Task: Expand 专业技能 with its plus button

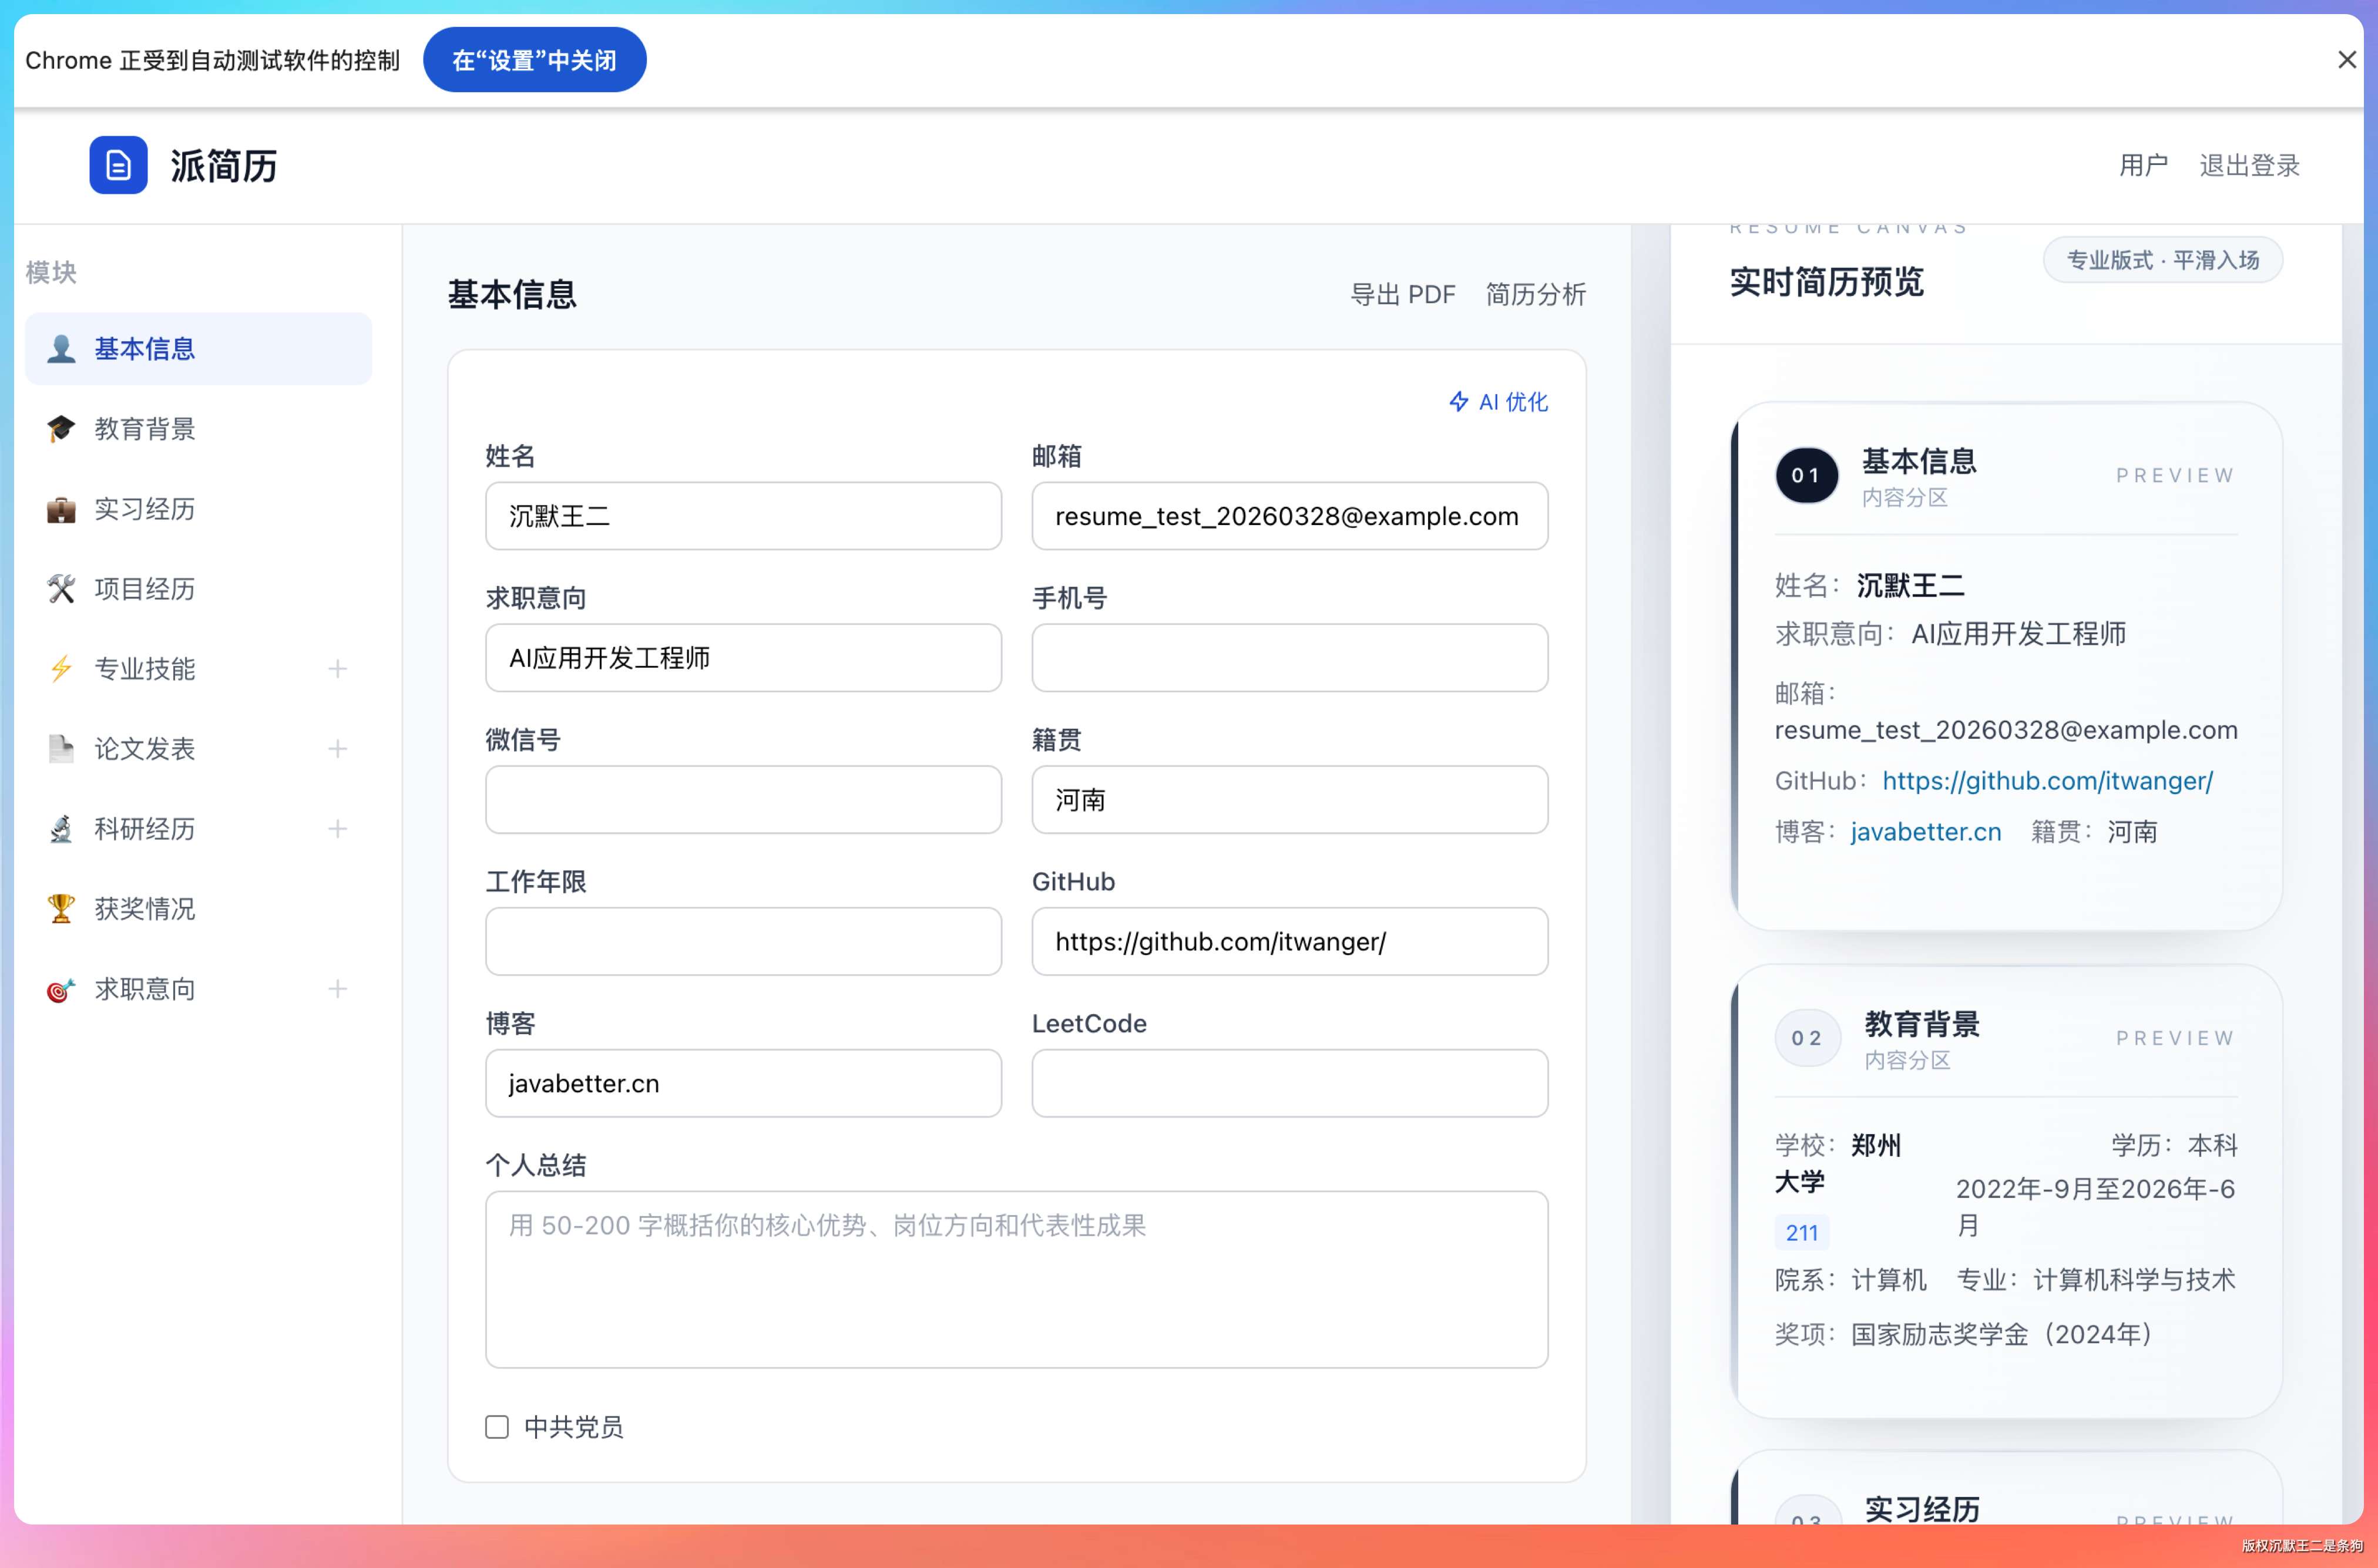Action: click(338, 669)
